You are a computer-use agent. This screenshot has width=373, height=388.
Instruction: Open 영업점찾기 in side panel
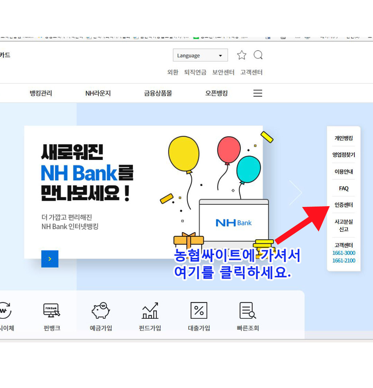[343, 155]
